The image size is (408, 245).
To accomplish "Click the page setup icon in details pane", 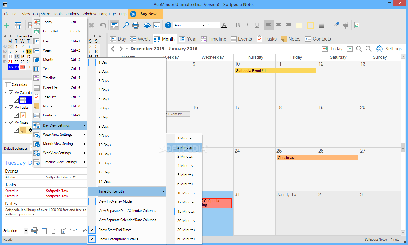I will pyautogui.click(x=44, y=230).
